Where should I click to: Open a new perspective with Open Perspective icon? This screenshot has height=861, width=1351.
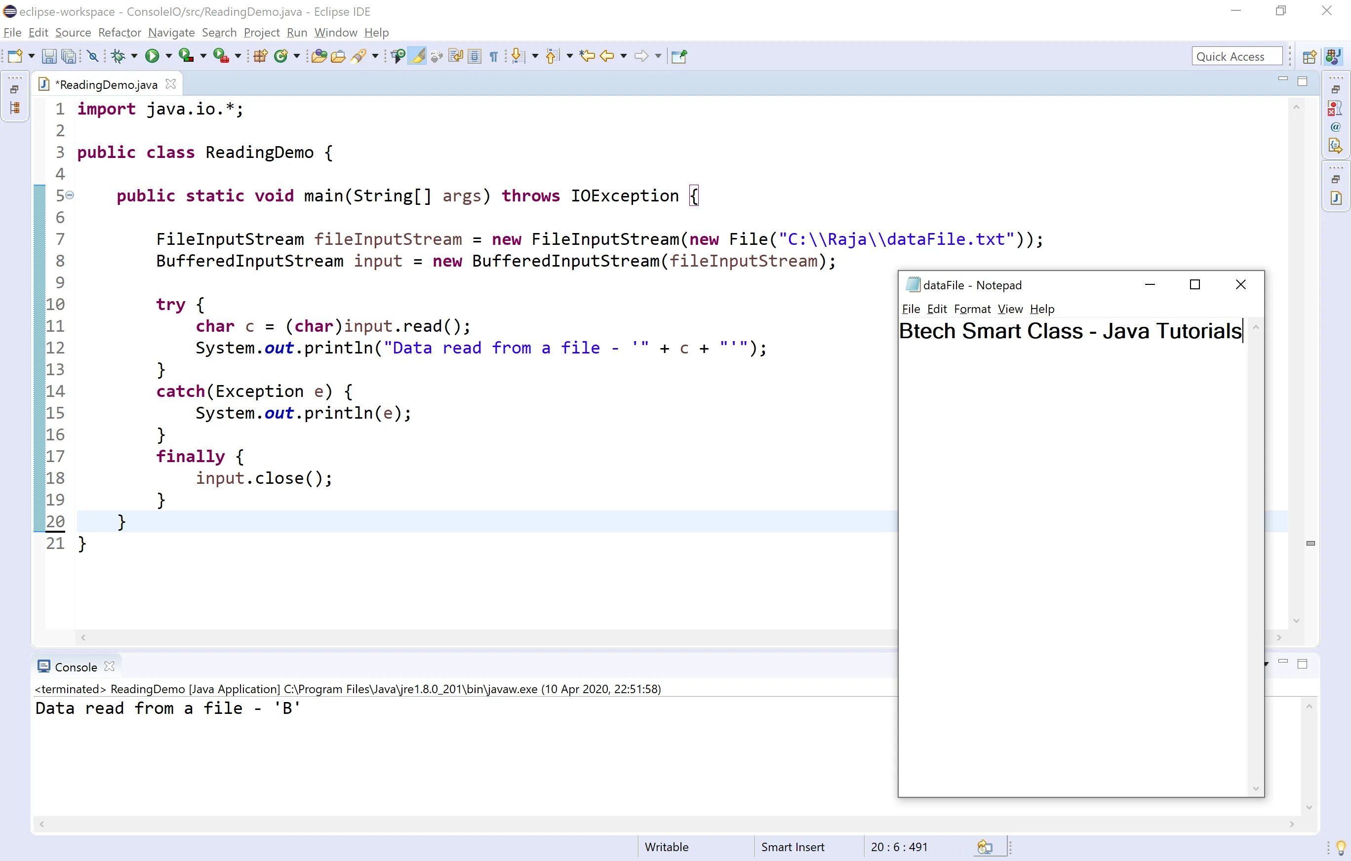1310,57
